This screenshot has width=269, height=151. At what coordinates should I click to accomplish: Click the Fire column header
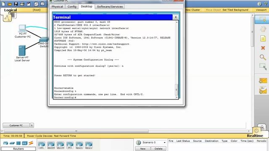tap(171, 141)
